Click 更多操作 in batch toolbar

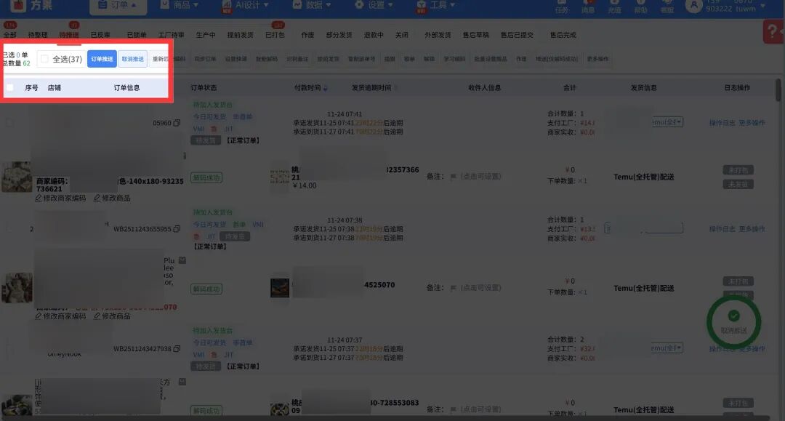click(x=597, y=59)
